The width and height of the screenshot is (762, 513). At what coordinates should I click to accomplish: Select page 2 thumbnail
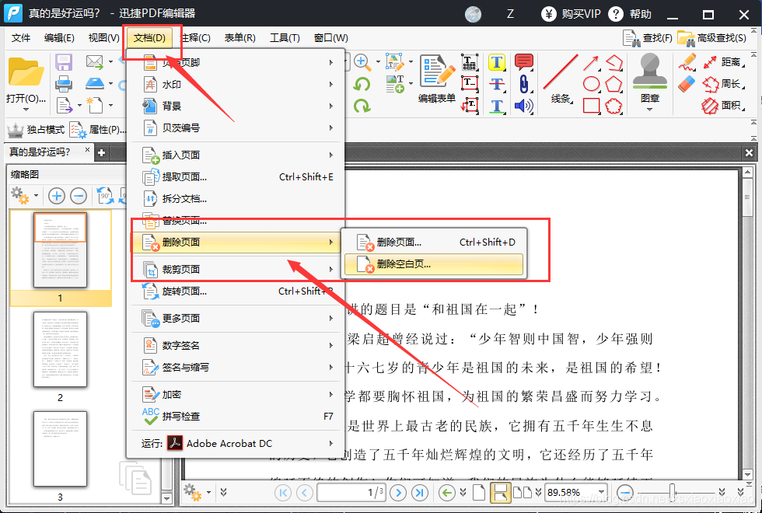tap(61, 350)
